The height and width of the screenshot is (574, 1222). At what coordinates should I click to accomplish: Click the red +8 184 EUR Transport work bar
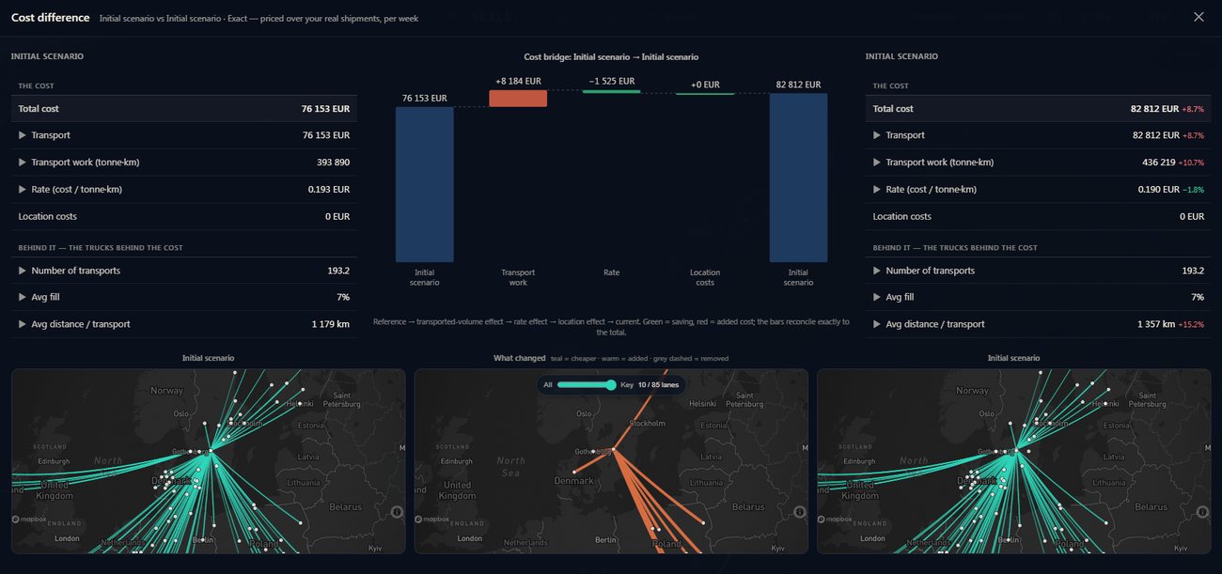click(x=518, y=99)
